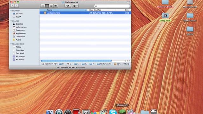203x114 pixels.
Task: Open Downloads in the sidebar
Action: tap(19, 37)
